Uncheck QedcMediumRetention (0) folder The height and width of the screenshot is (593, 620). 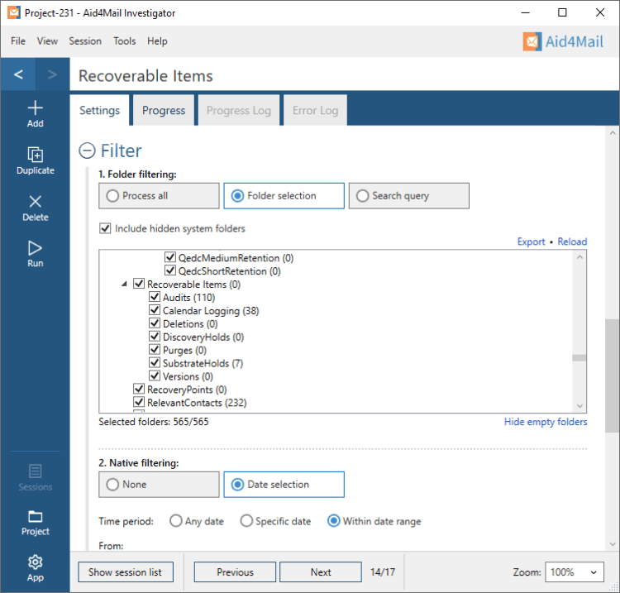170,257
